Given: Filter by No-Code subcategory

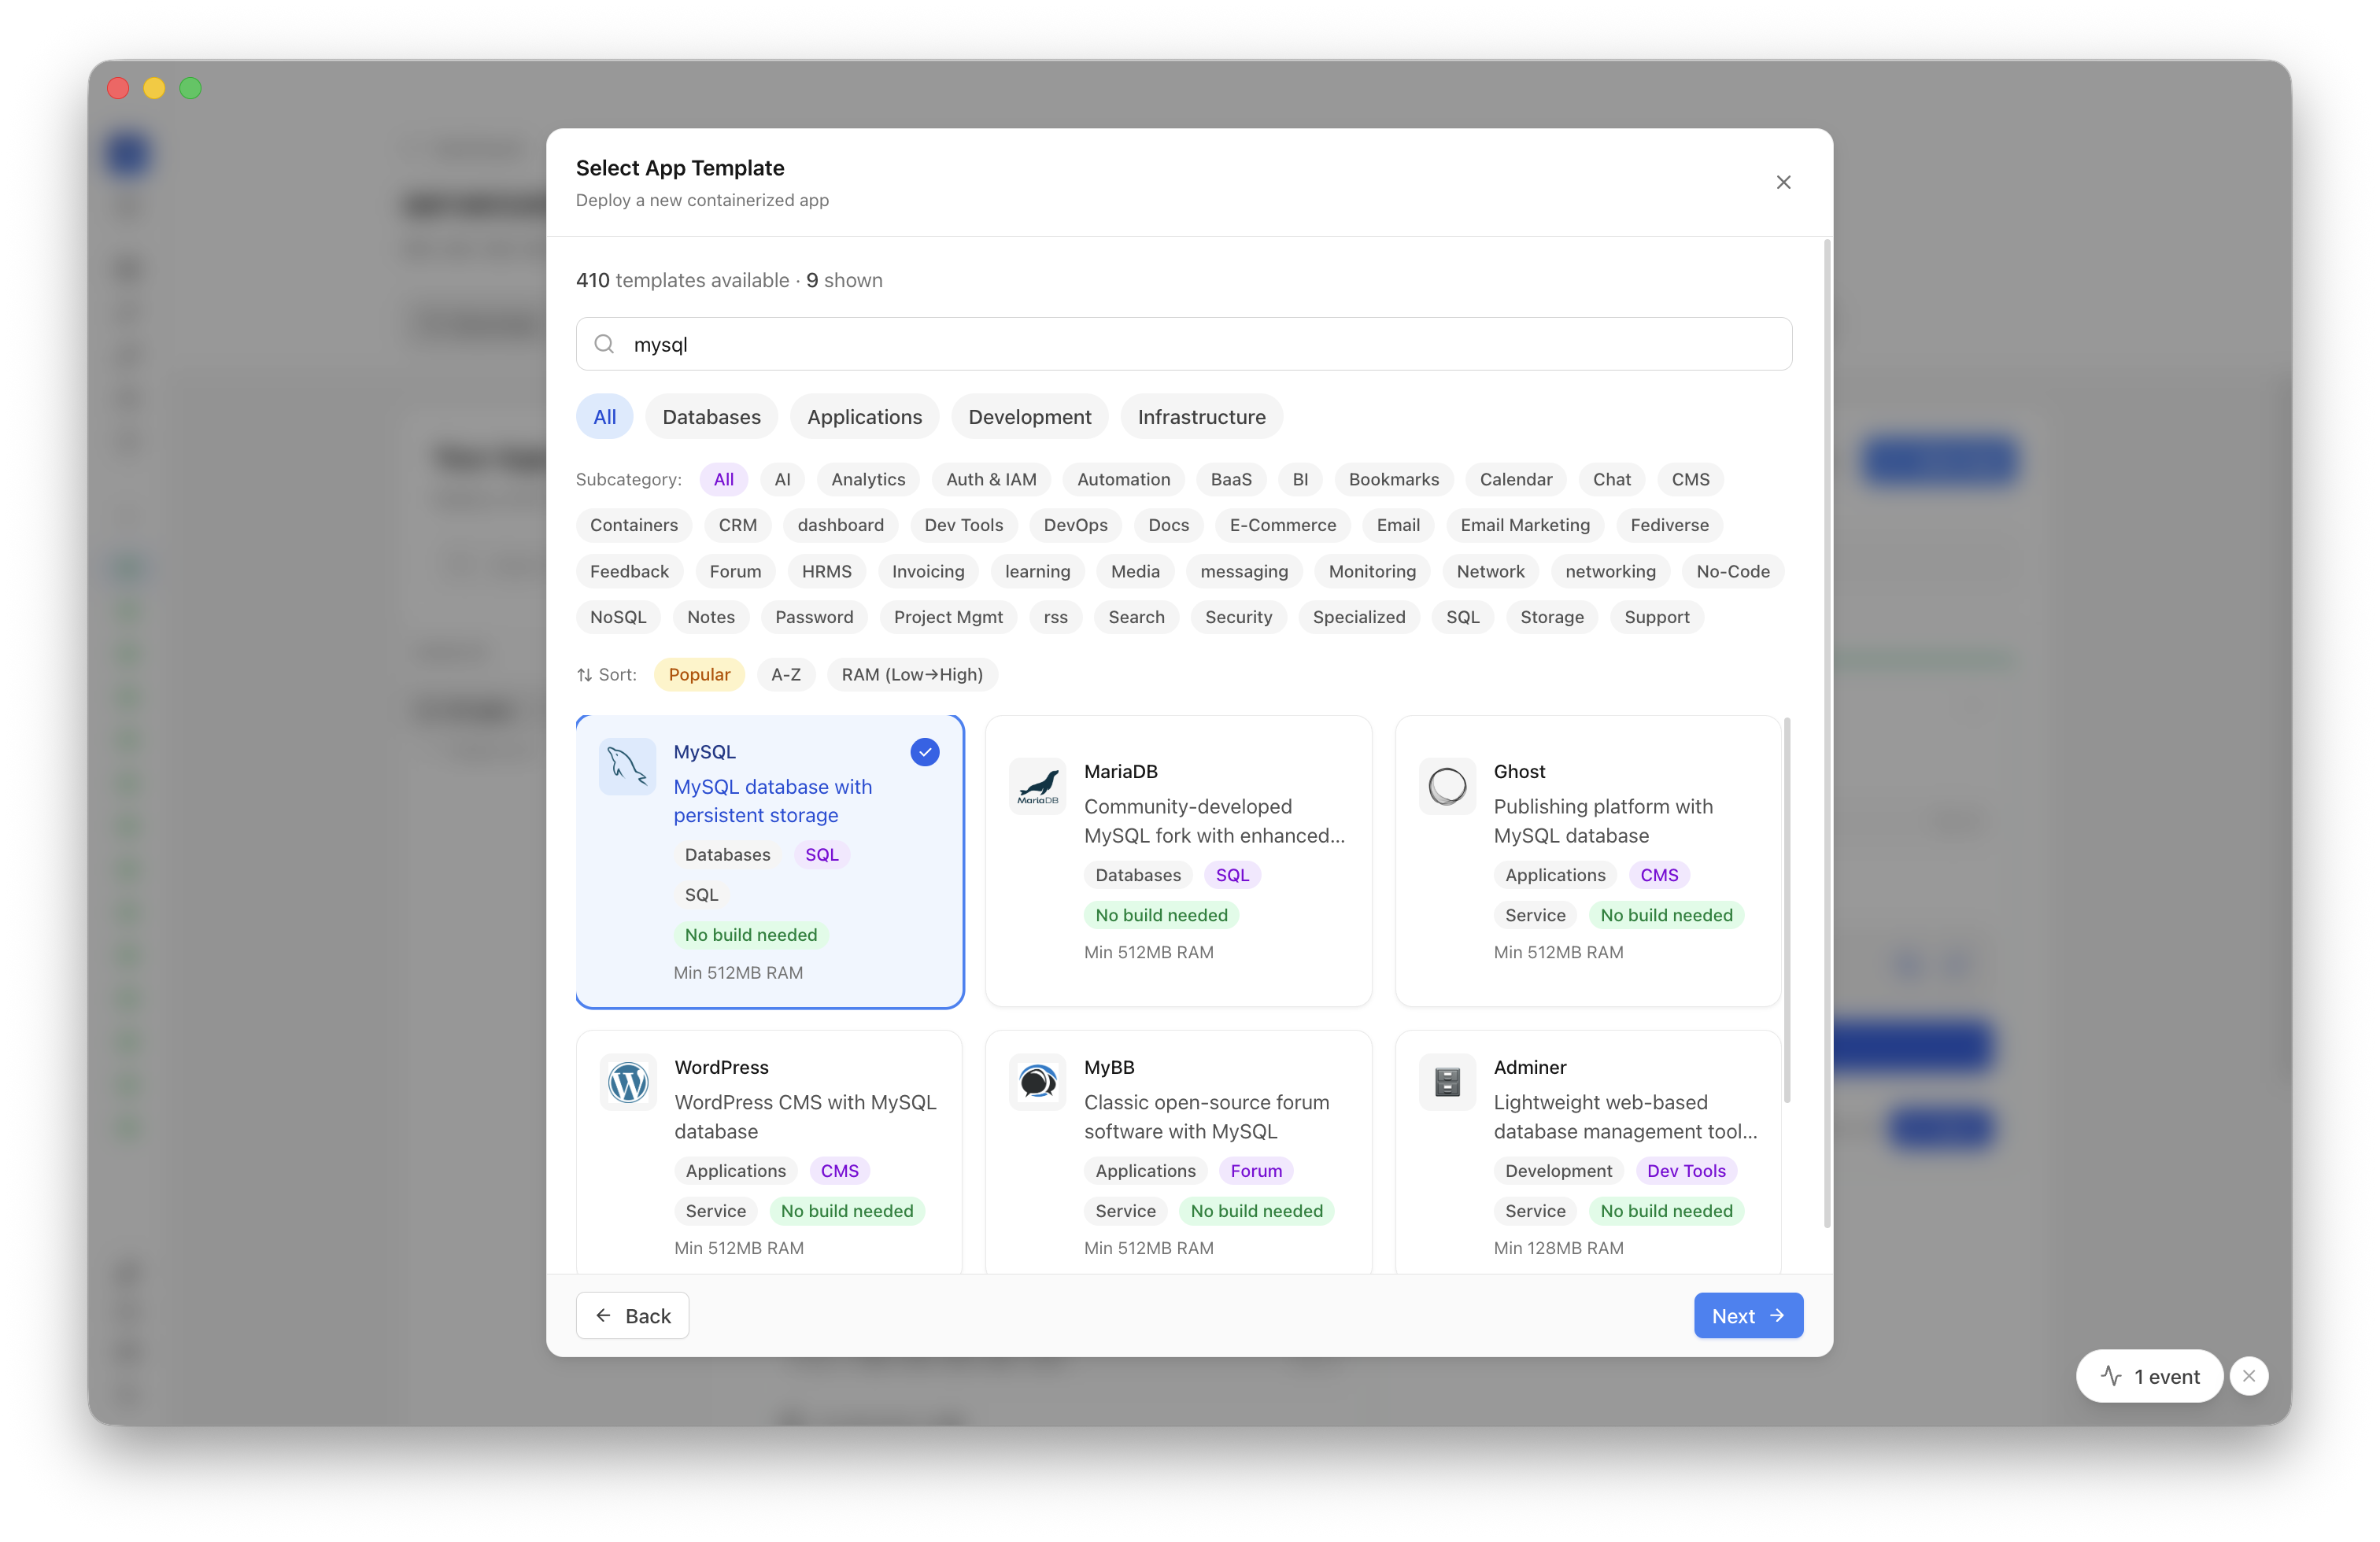Looking at the screenshot, I should pos(1732,572).
